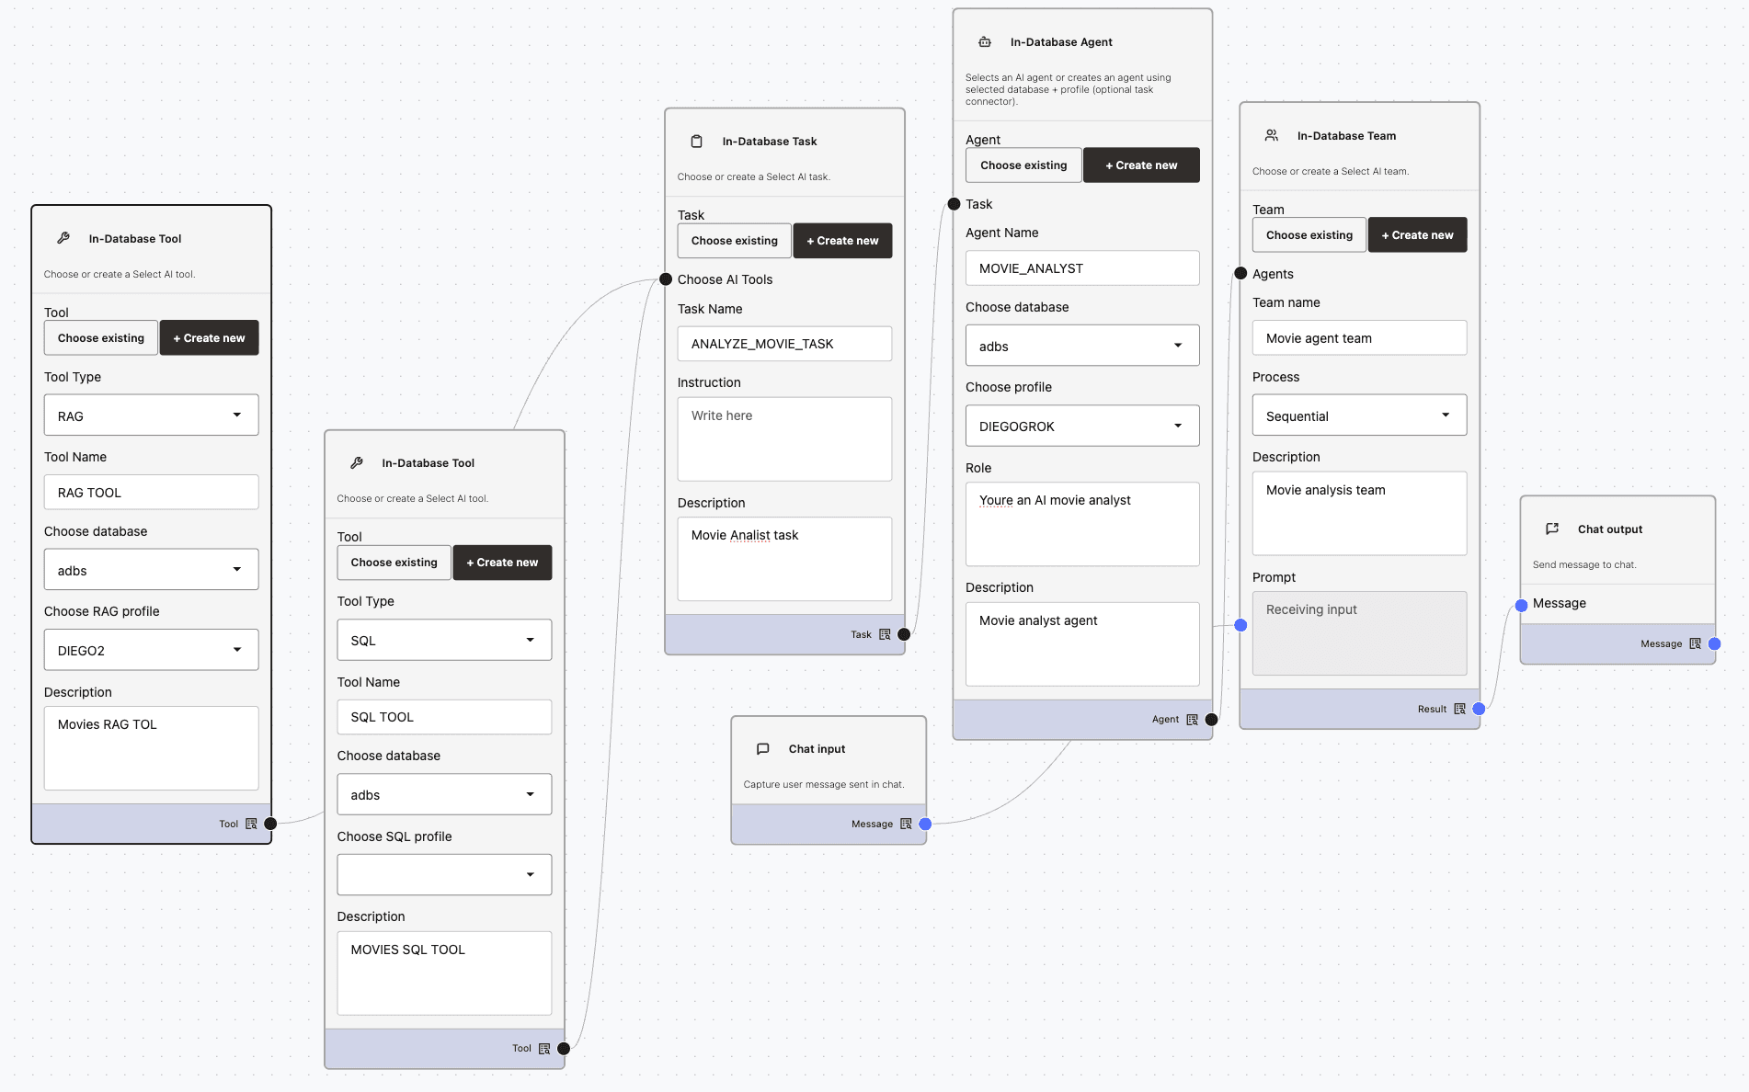Click the people icon on the In-Database Team header
This screenshot has width=1749, height=1092.
pos(1272,135)
